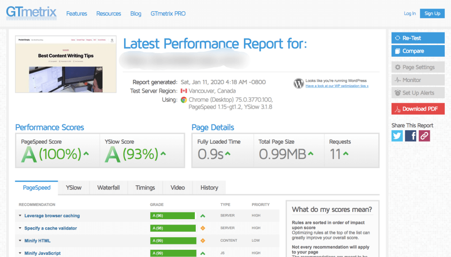Click the CONTENT type cell
The width and height of the screenshot is (451, 257).
tap(229, 240)
